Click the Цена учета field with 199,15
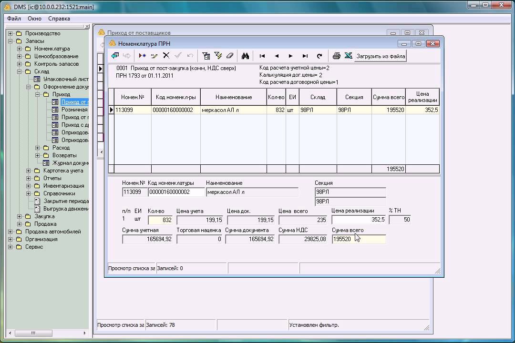 coord(200,220)
